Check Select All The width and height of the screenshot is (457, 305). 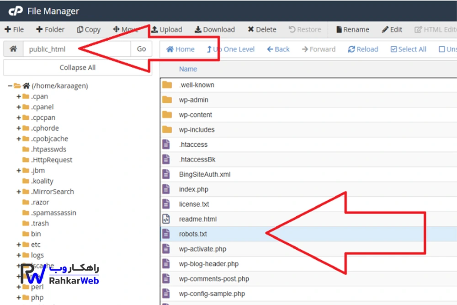coord(408,49)
